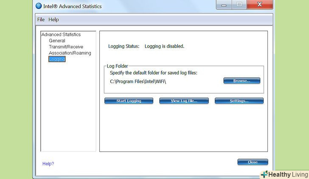Click the Help? link
Image resolution: width=309 pixels, height=179 pixels.
click(48, 164)
